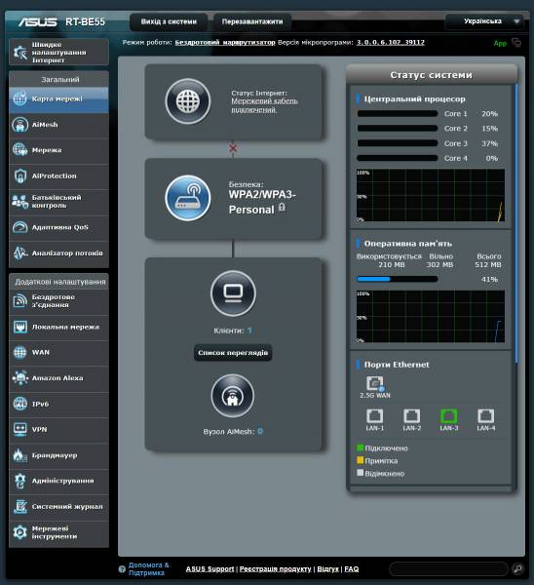Click the search magnifier icon at bottom

(518, 569)
